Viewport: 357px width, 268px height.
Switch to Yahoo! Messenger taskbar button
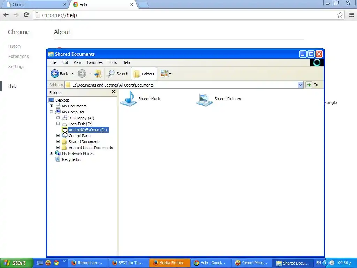(x=252, y=263)
